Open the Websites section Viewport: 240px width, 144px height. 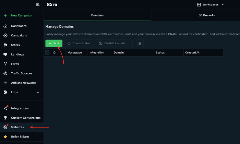(x=17, y=127)
